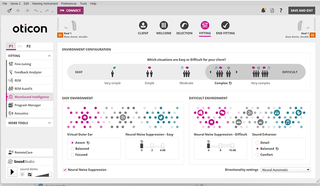The image size is (320, 186).
Task: Click the speech bubble icon in Easy Environment
Action: (x=85, y=118)
